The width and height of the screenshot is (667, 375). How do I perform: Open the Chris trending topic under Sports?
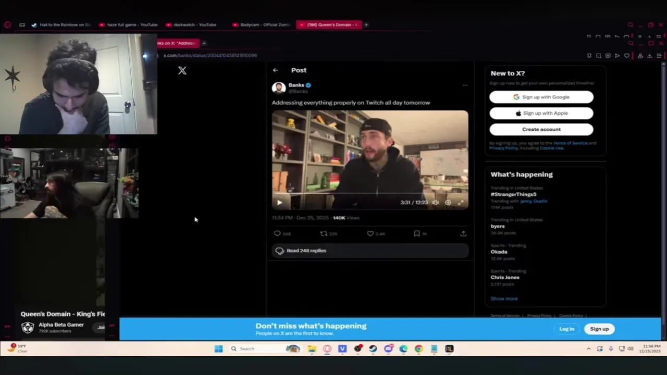[x=505, y=277]
